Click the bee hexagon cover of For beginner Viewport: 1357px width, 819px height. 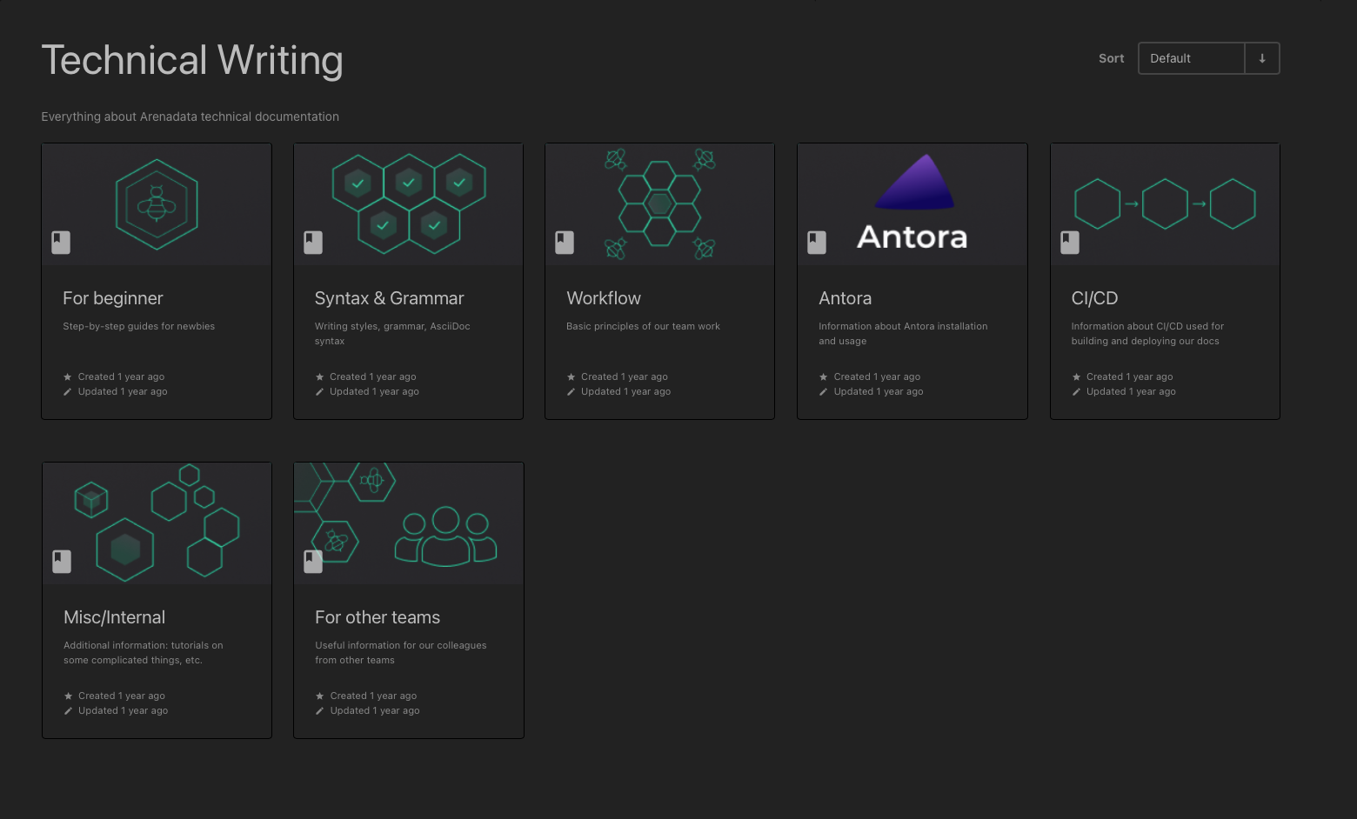click(157, 204)
